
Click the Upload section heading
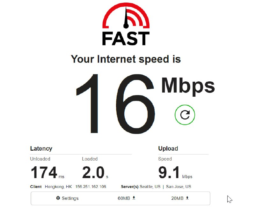(168, 148)
